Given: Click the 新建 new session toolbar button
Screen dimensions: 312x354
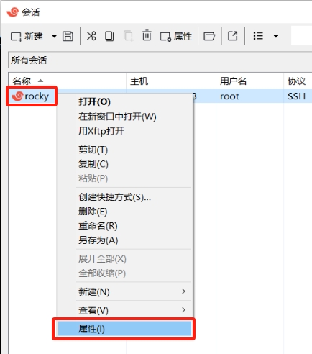Looking at the screenshot, I should click(x=27, y=37).
